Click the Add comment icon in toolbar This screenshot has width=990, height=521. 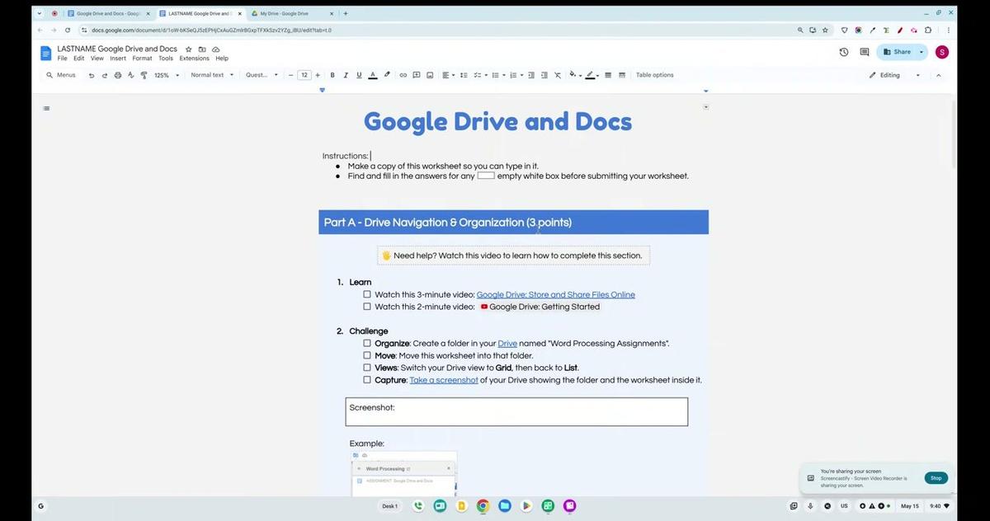(x=417, y=75)
